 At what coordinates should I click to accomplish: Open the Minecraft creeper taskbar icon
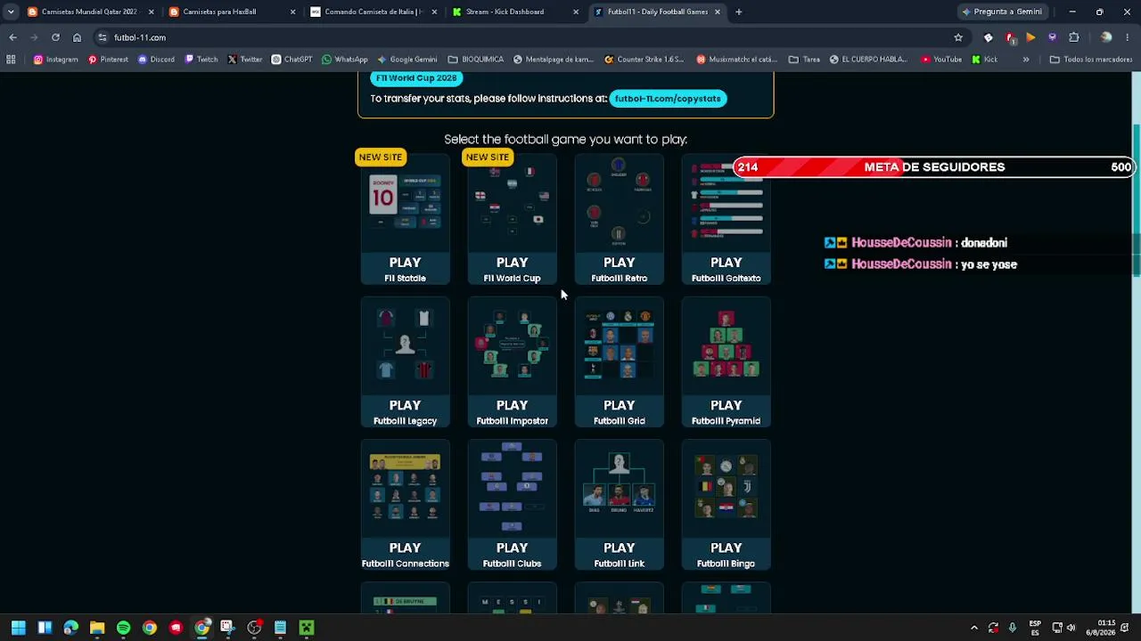[306, 628]
